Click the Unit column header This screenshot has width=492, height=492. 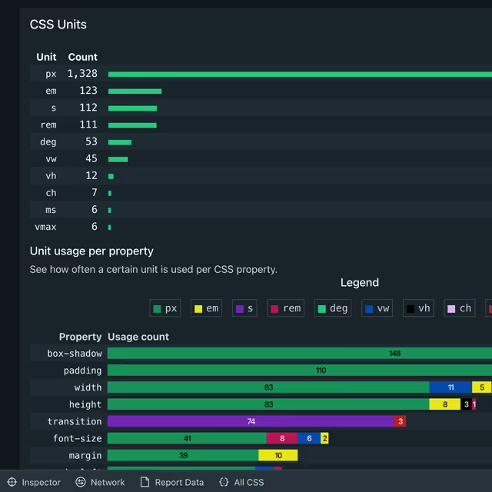tap(46, 57)
